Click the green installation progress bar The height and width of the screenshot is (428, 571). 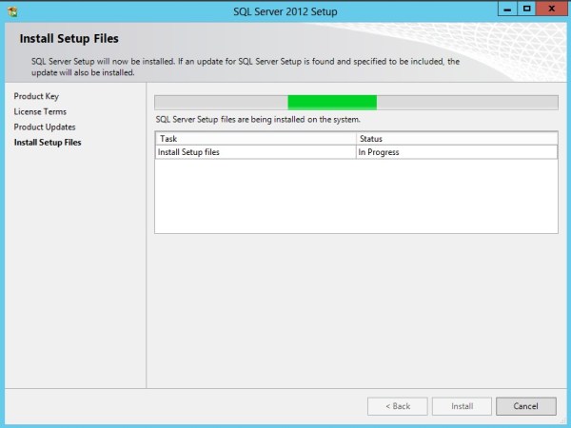point(332,102)
